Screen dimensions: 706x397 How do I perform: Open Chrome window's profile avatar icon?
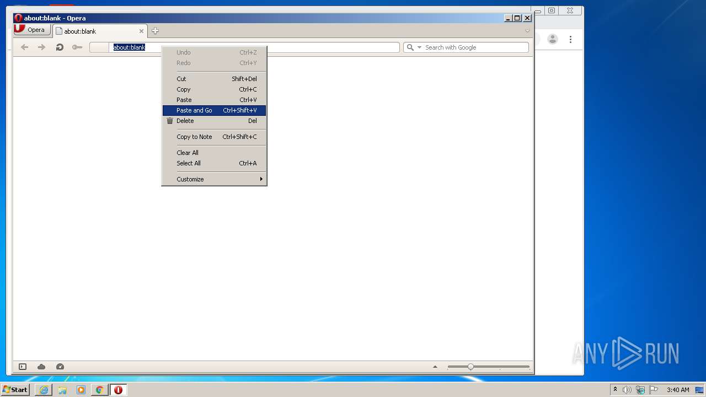pyautogui.click(x=552, y=39)
